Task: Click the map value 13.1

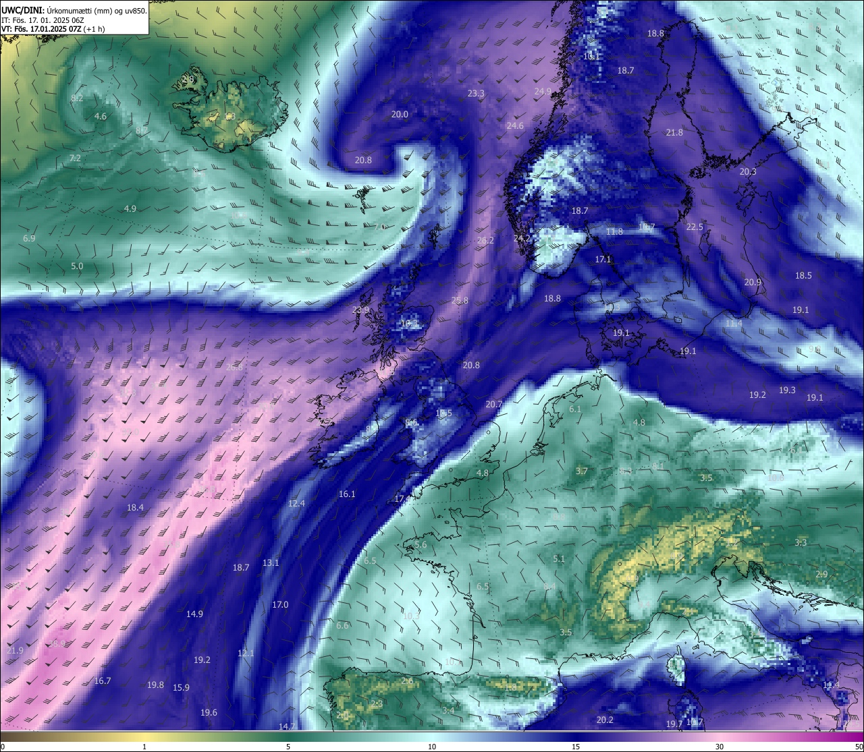Action: [271, 563]
